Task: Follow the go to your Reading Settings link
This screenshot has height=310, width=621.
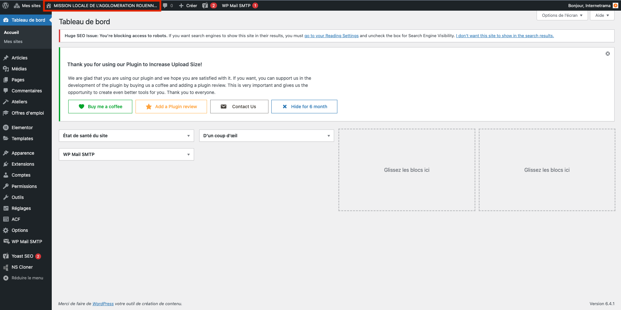Action: pos(331,36)
